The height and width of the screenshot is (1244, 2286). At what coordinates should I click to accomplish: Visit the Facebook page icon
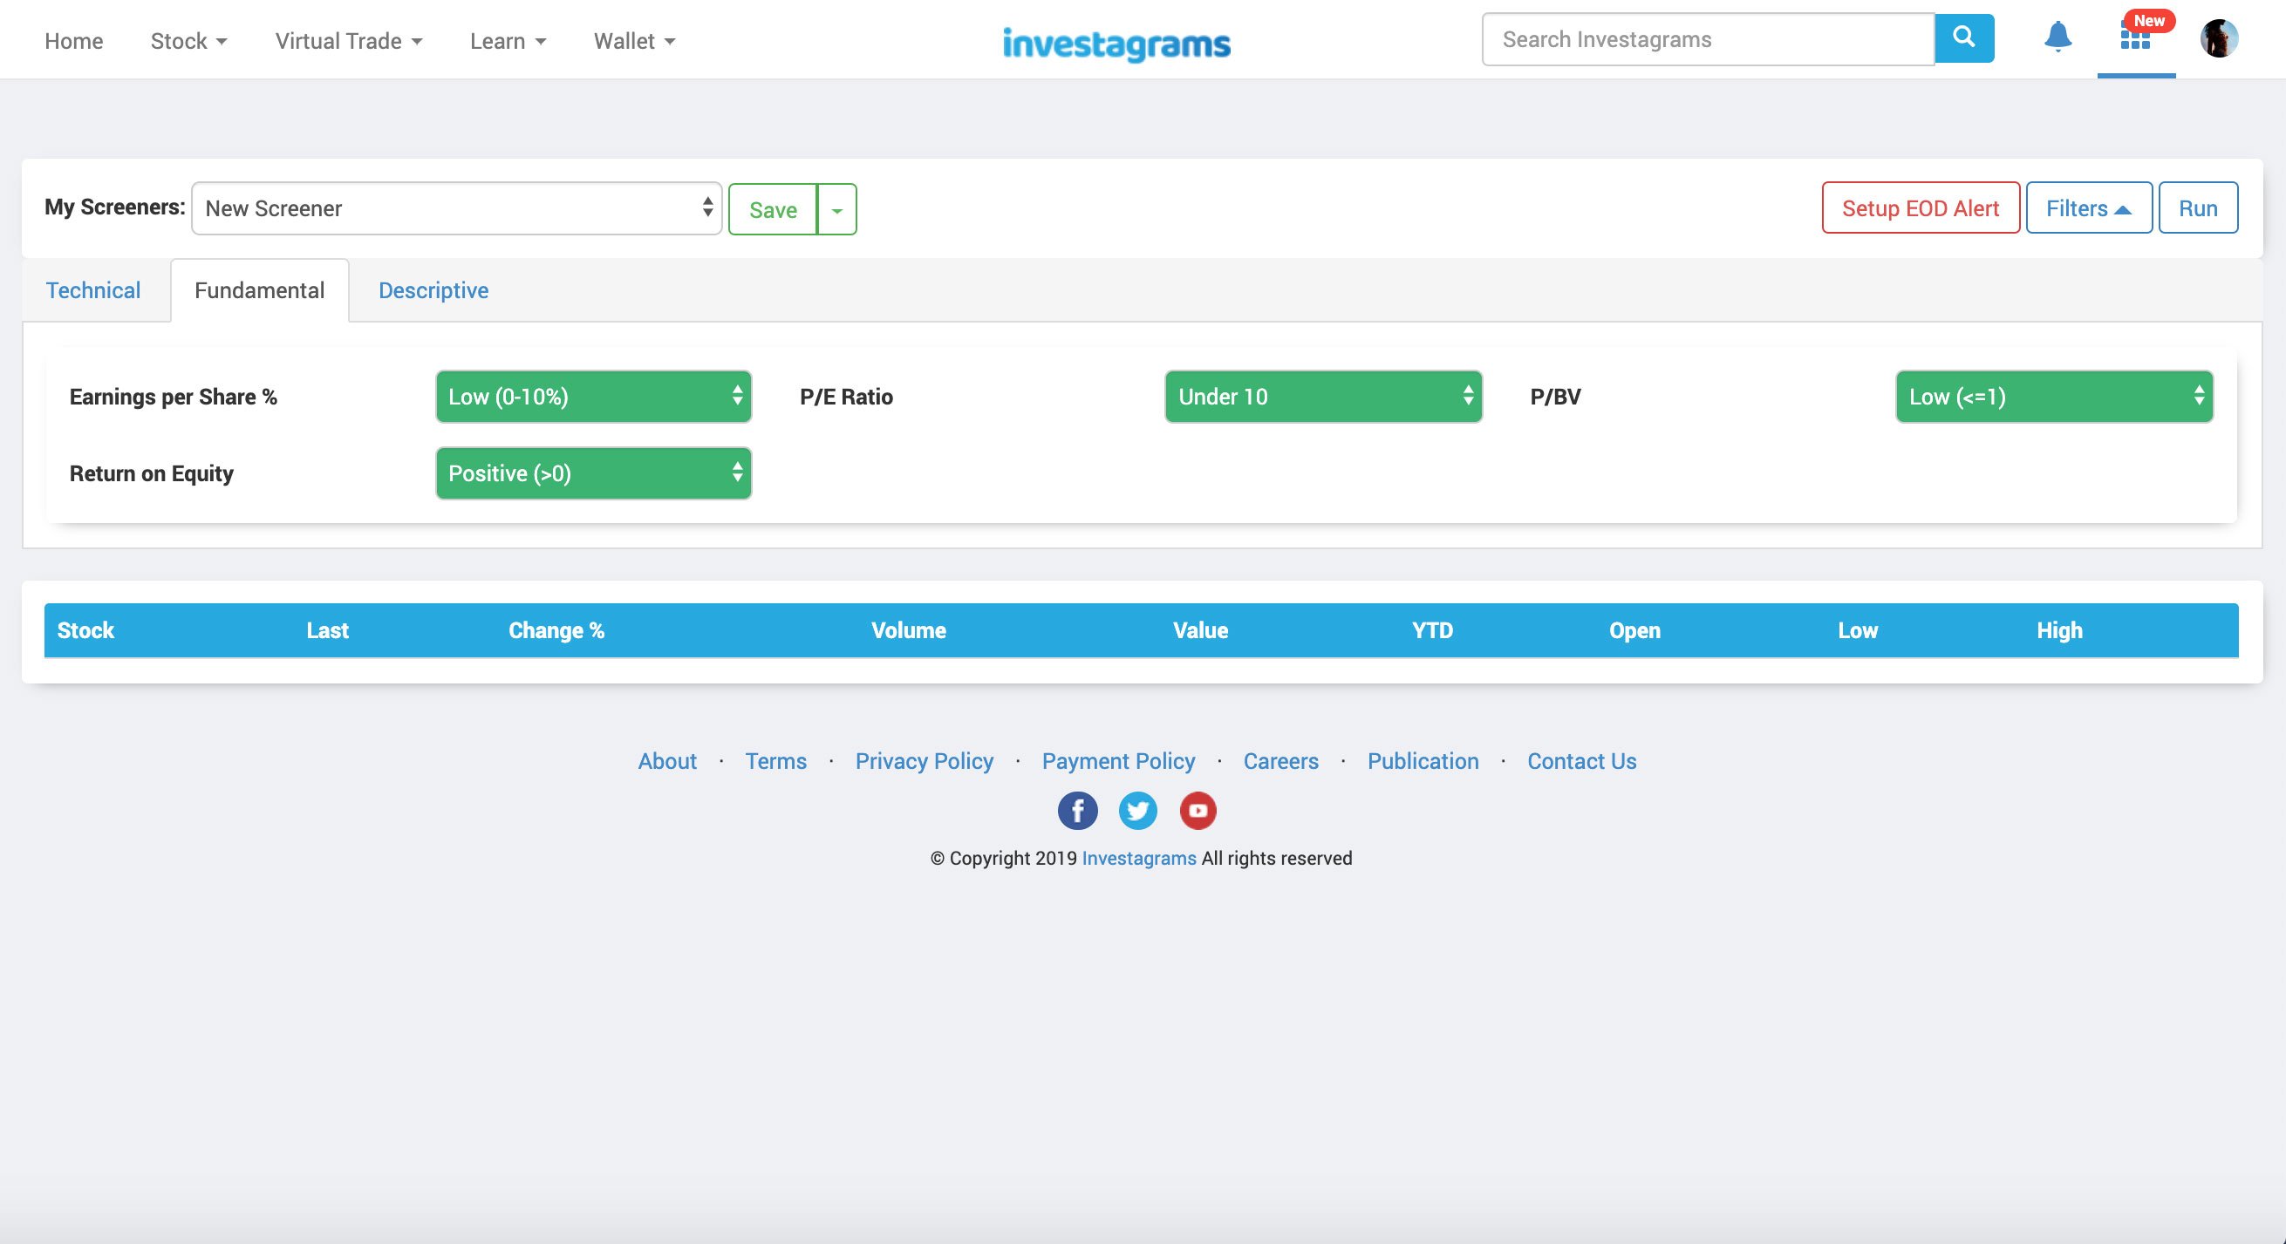pyautogui.click(x=1077, y=810)
